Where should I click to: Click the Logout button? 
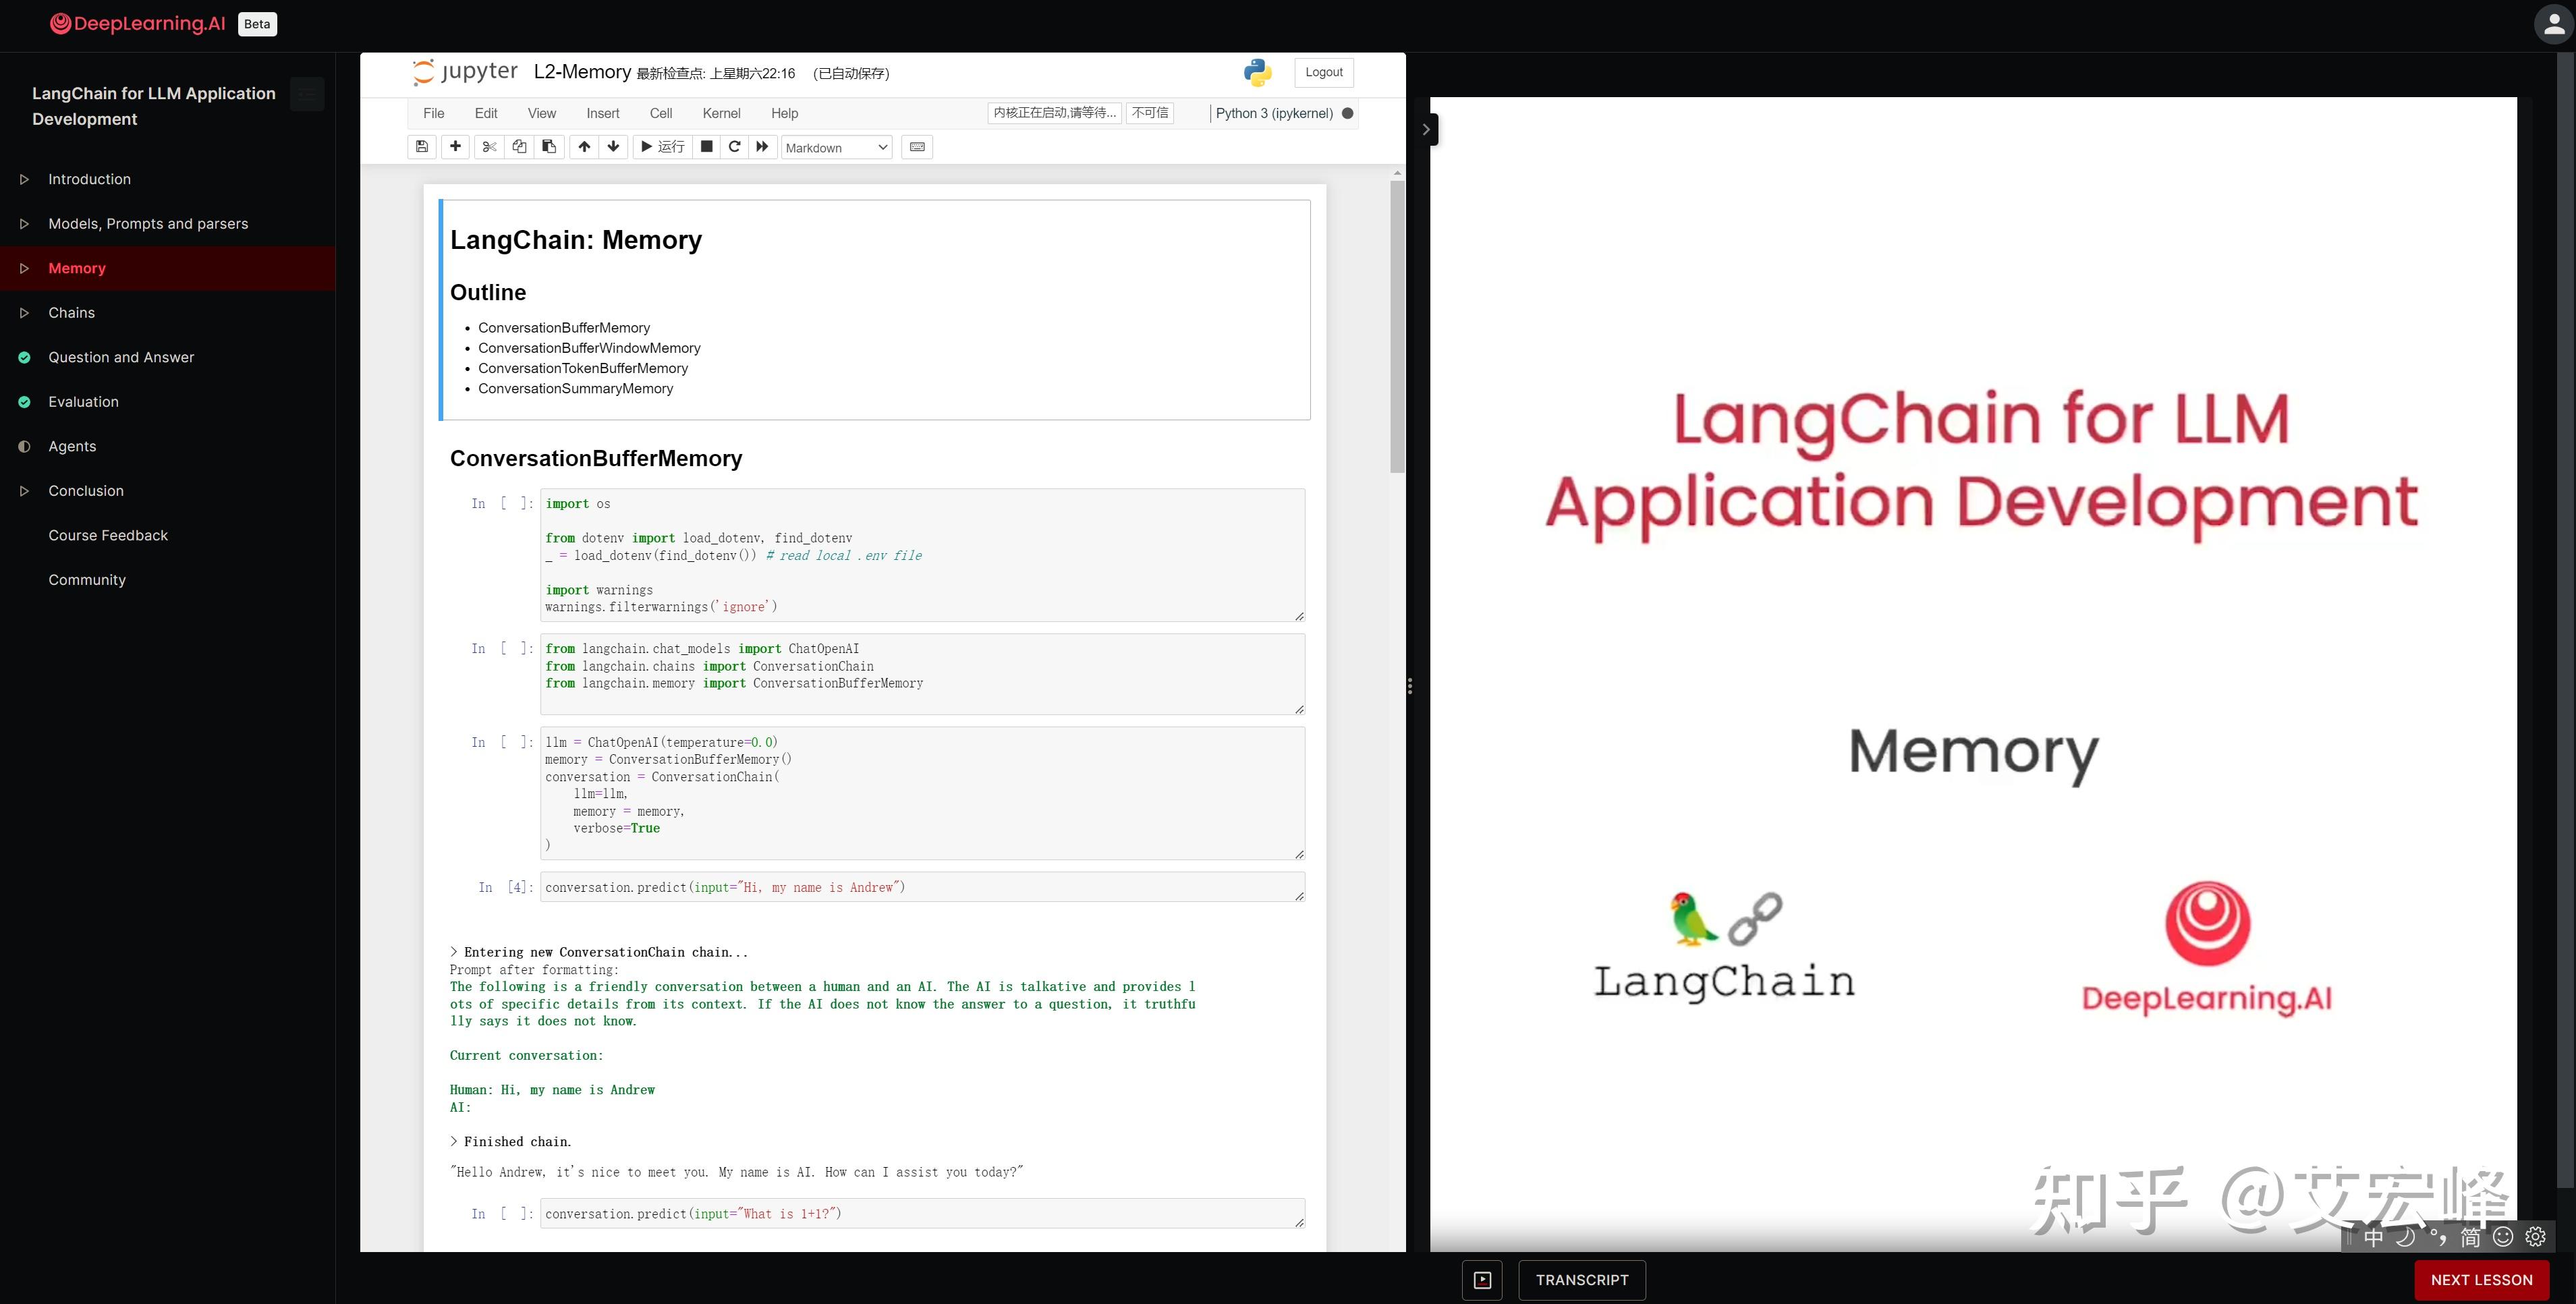[x=1324, y=72]
